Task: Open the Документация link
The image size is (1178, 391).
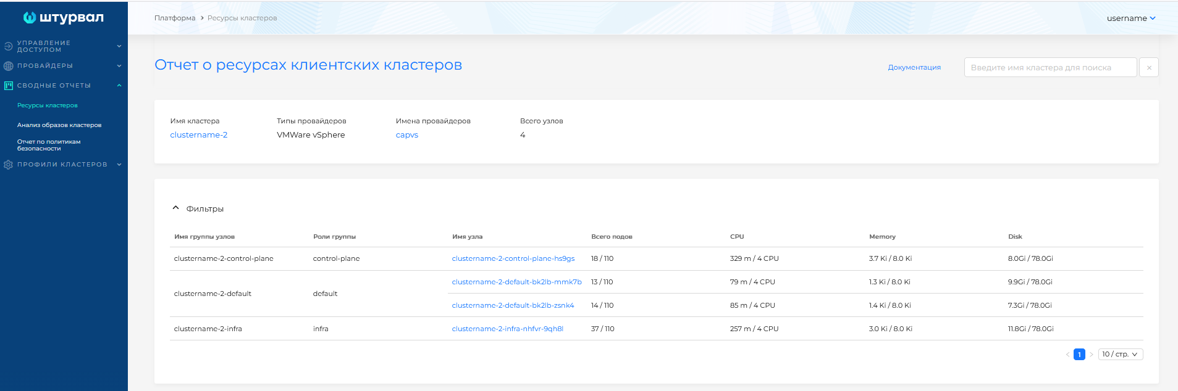Action: tap(914, 67)
